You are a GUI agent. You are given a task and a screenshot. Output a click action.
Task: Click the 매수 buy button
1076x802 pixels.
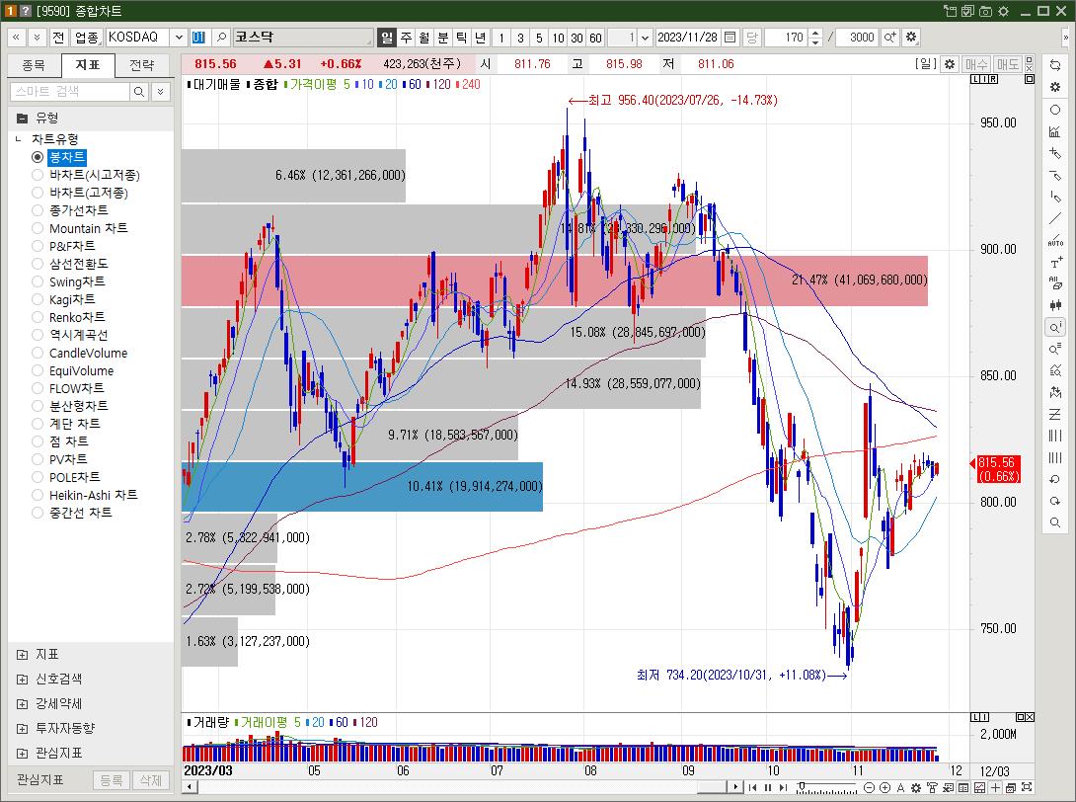pos(976,64)
